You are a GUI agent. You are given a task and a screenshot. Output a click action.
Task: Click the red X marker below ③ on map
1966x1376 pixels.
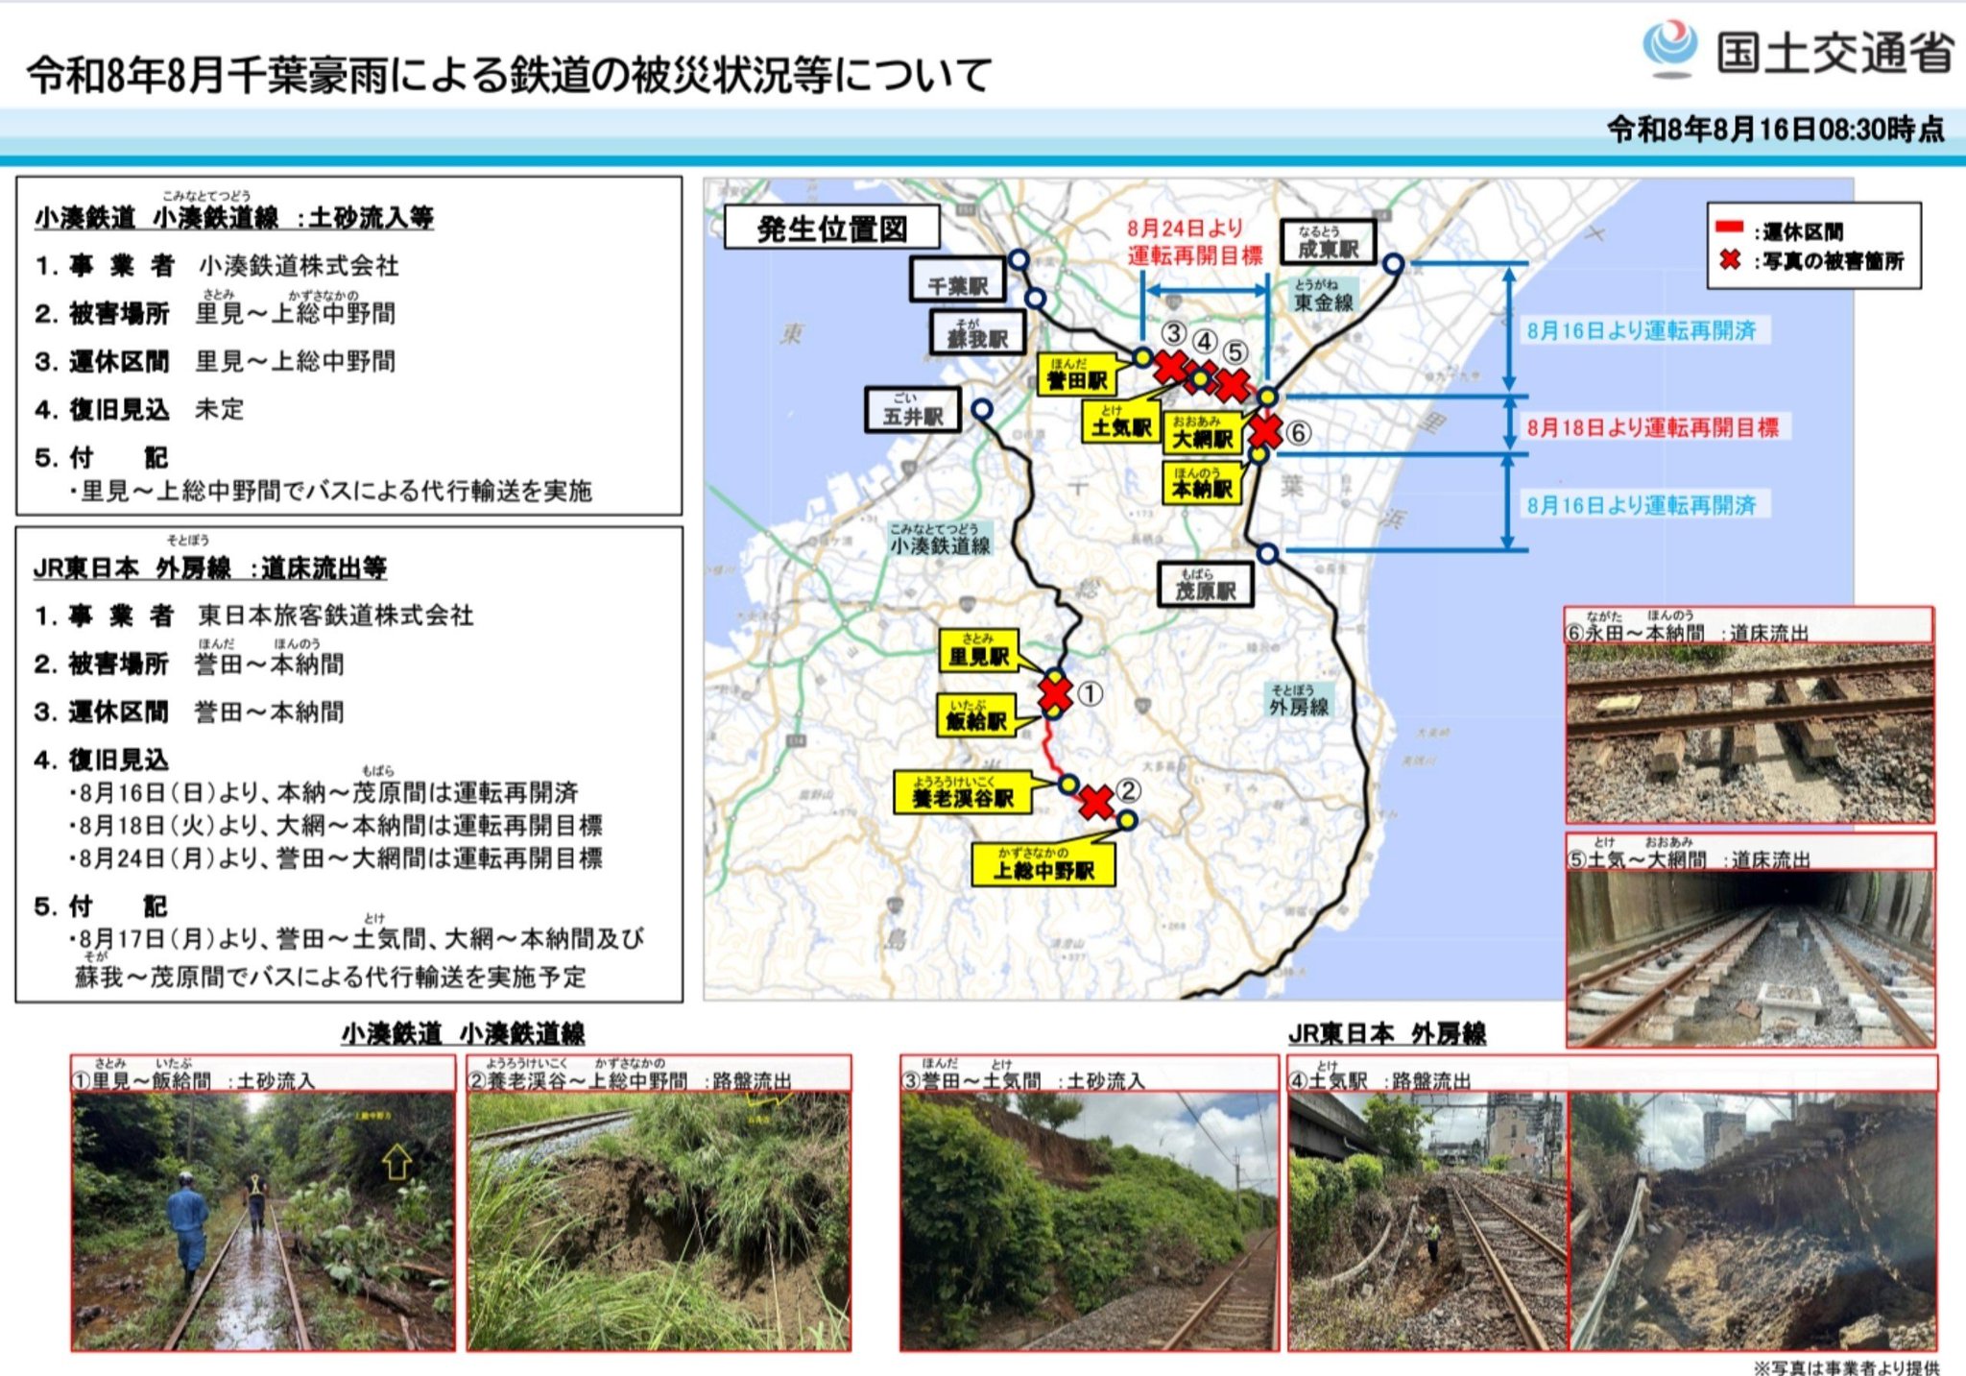[x=1171, y=366]
